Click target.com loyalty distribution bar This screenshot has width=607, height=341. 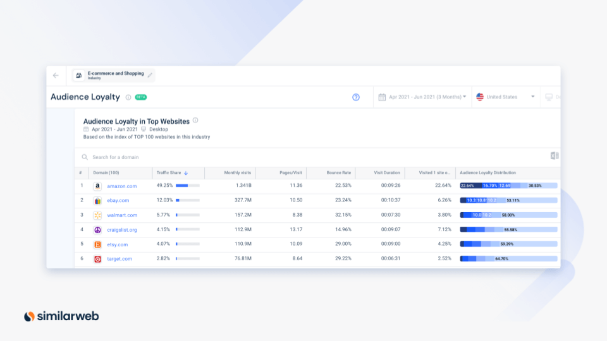click(x=508, y=259)
